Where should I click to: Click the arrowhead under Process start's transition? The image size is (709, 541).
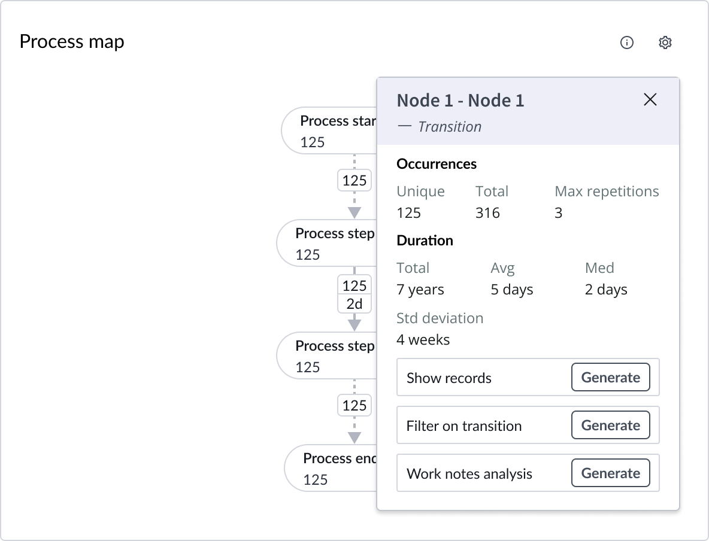(x=354, y=212)
